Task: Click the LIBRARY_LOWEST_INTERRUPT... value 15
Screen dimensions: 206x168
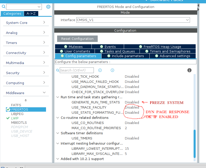Action: 127,148
